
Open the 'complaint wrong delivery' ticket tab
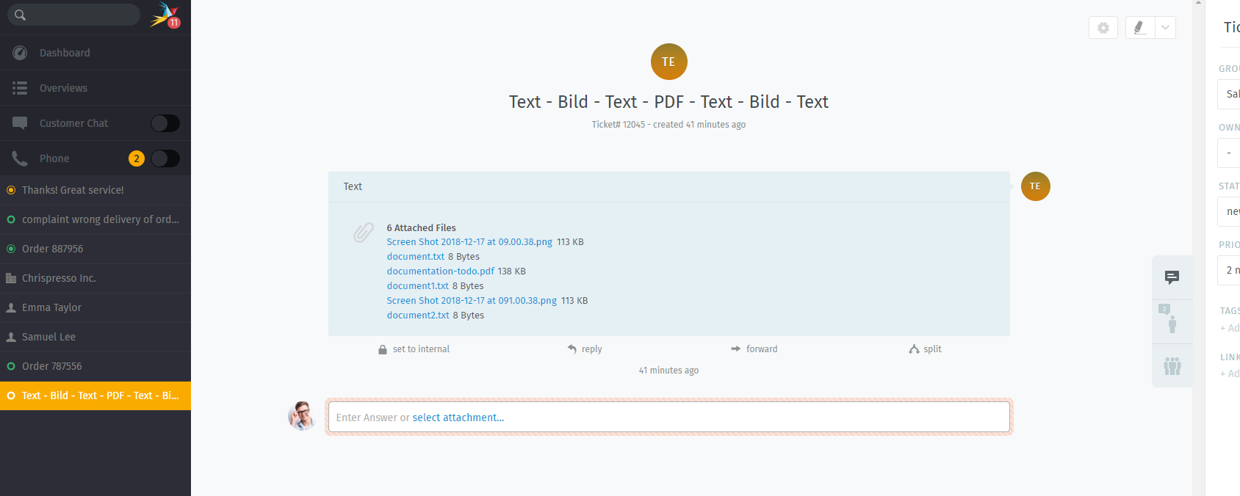(x=95, y=219)
